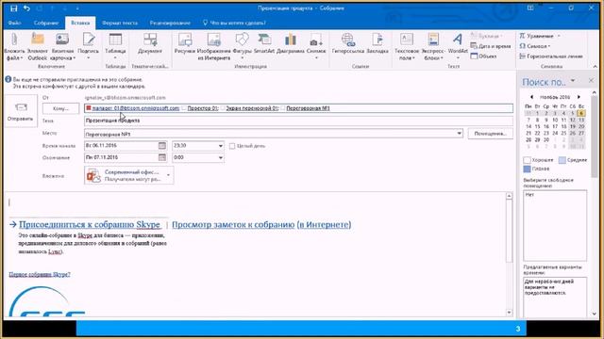This screenshot has width=604, height=339.
Task: Click the Tell me what to do box
Action: 235,23
